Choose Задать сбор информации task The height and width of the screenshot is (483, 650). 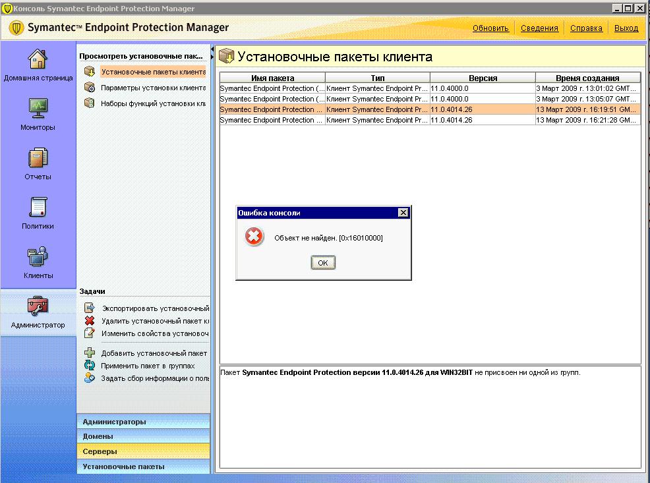coord(155,378)
